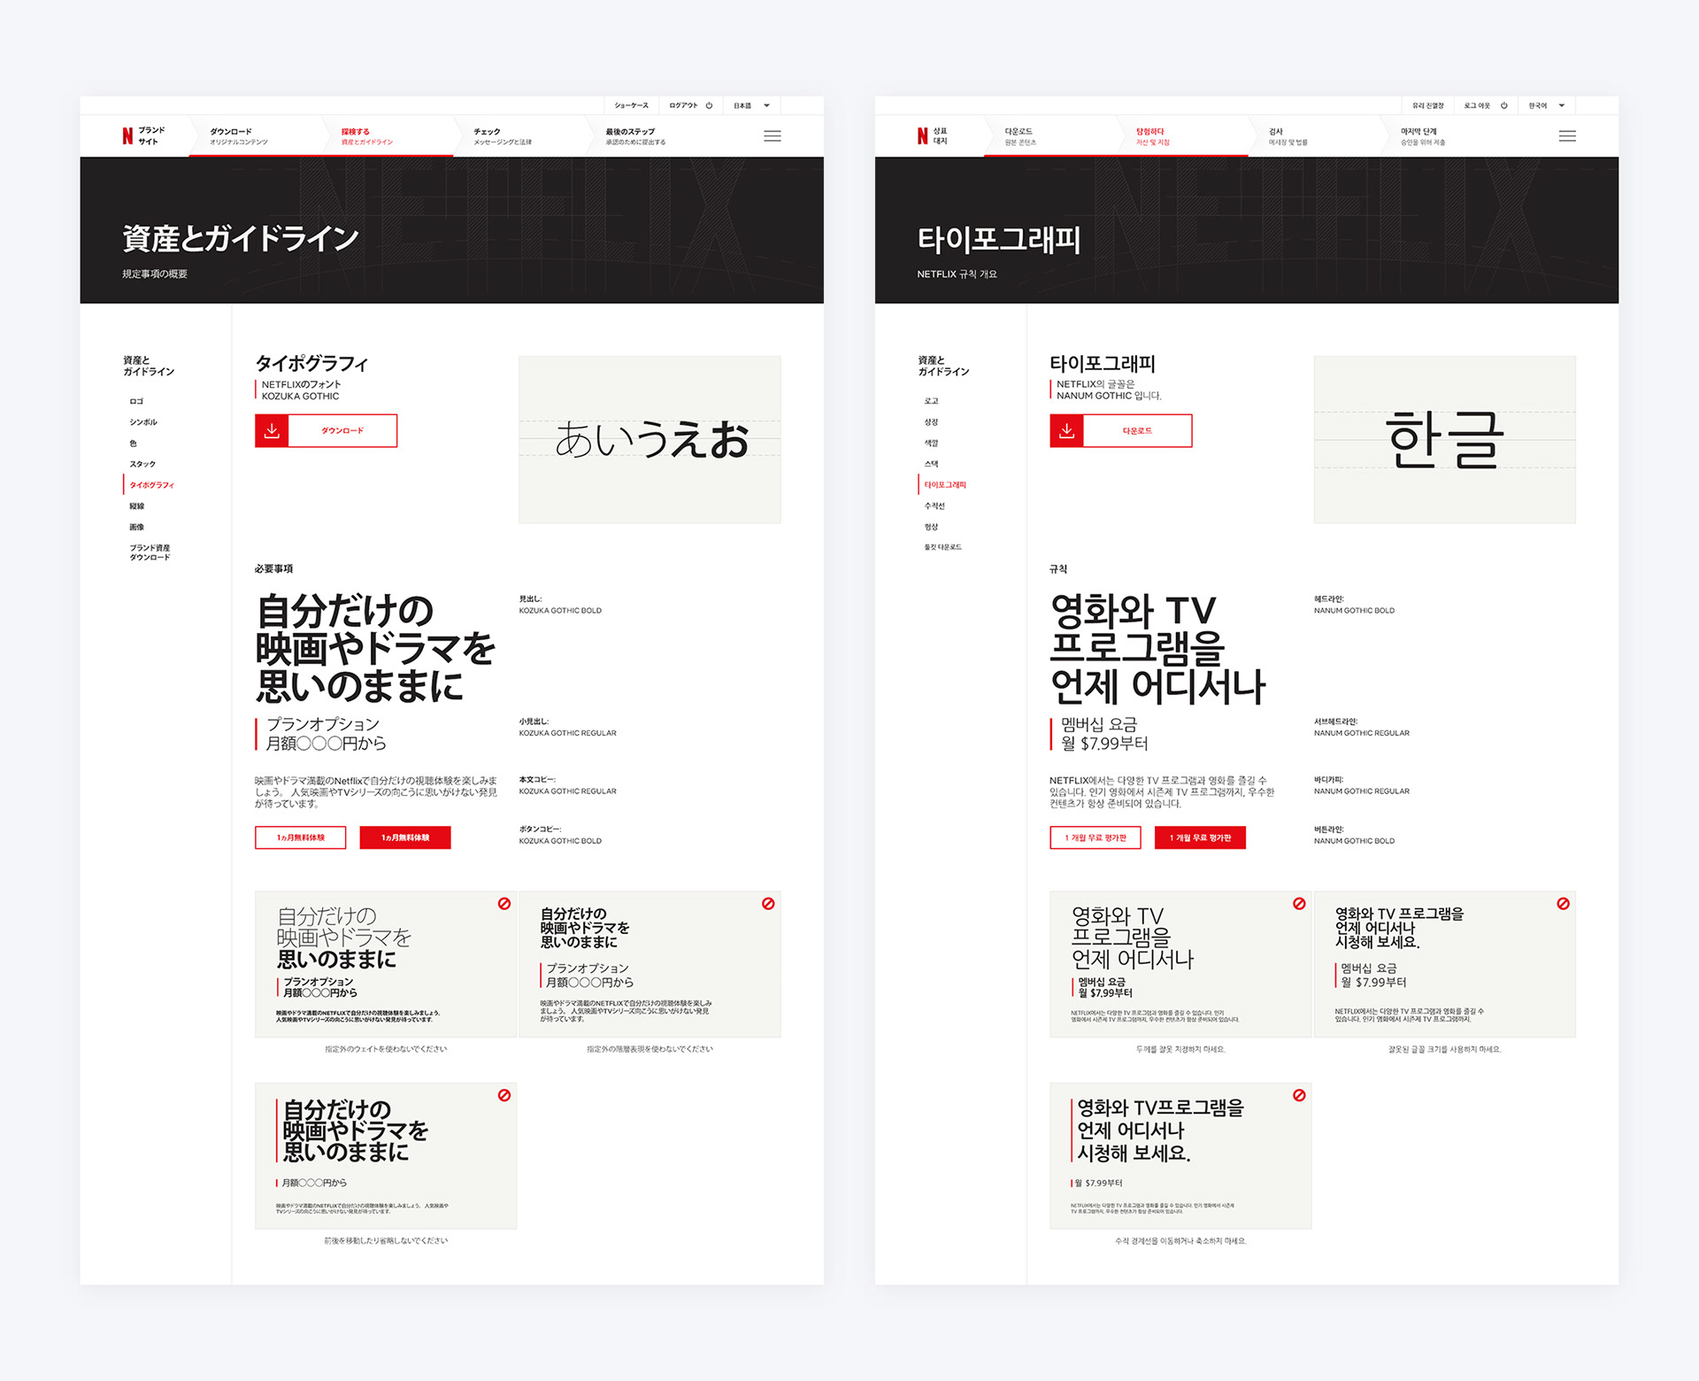Open the 한국어 language dropdown
1699x1381 pixels.
[x=1547, y=105]
